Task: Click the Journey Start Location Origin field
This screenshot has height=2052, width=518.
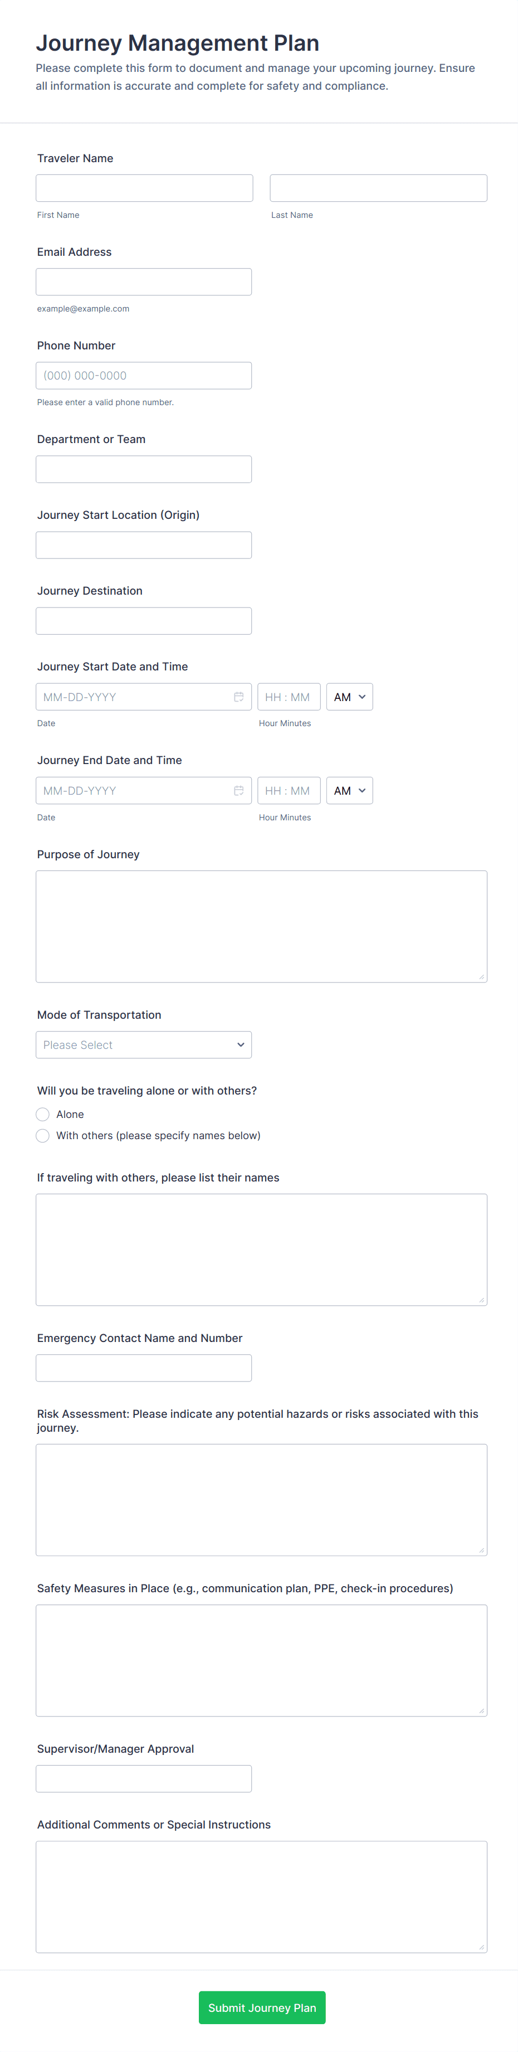Action: click(144, 545)
